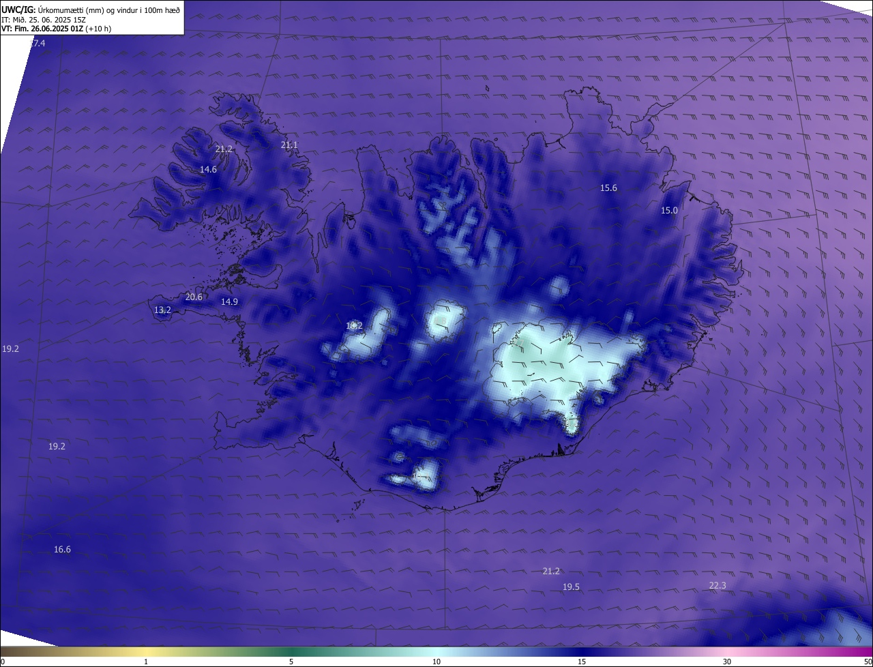
Task: Click the 19.5 value label
Action: pos(571,587)
